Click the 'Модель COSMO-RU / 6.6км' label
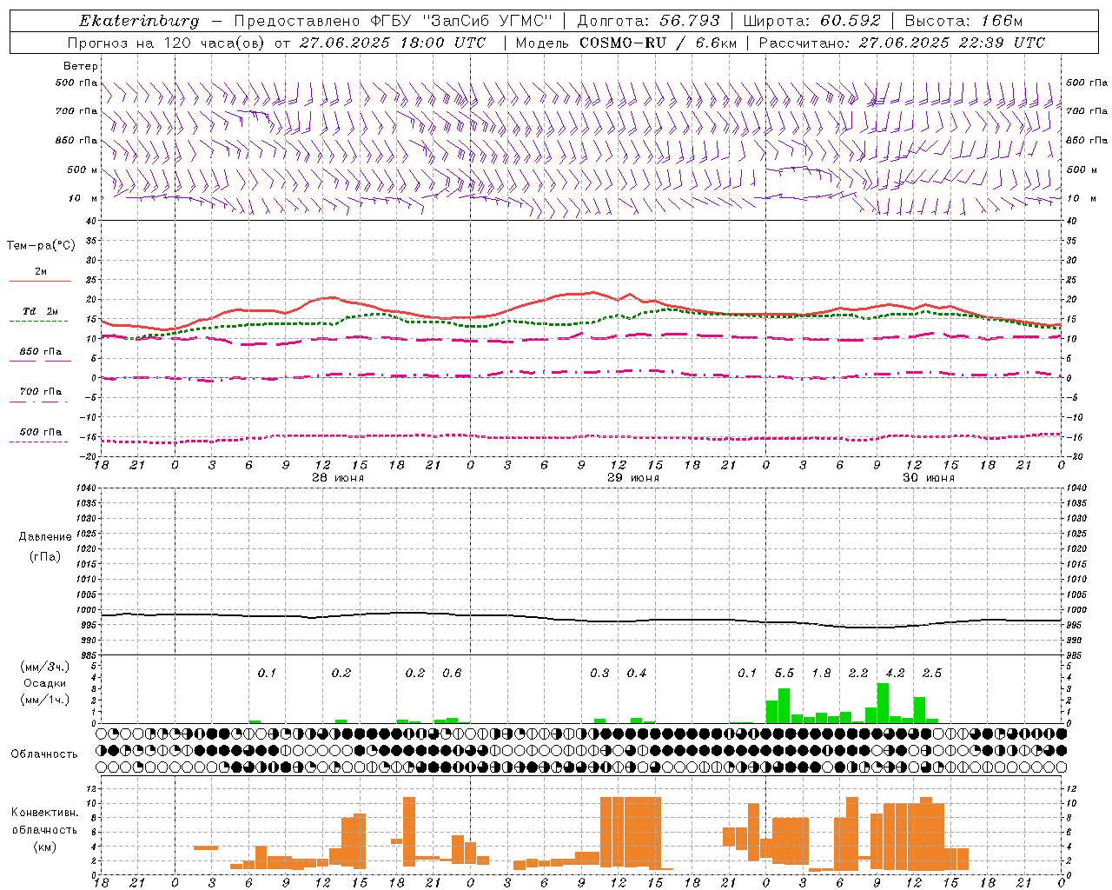The width and height of the screenshot is (1112, 890). point(626,43)
